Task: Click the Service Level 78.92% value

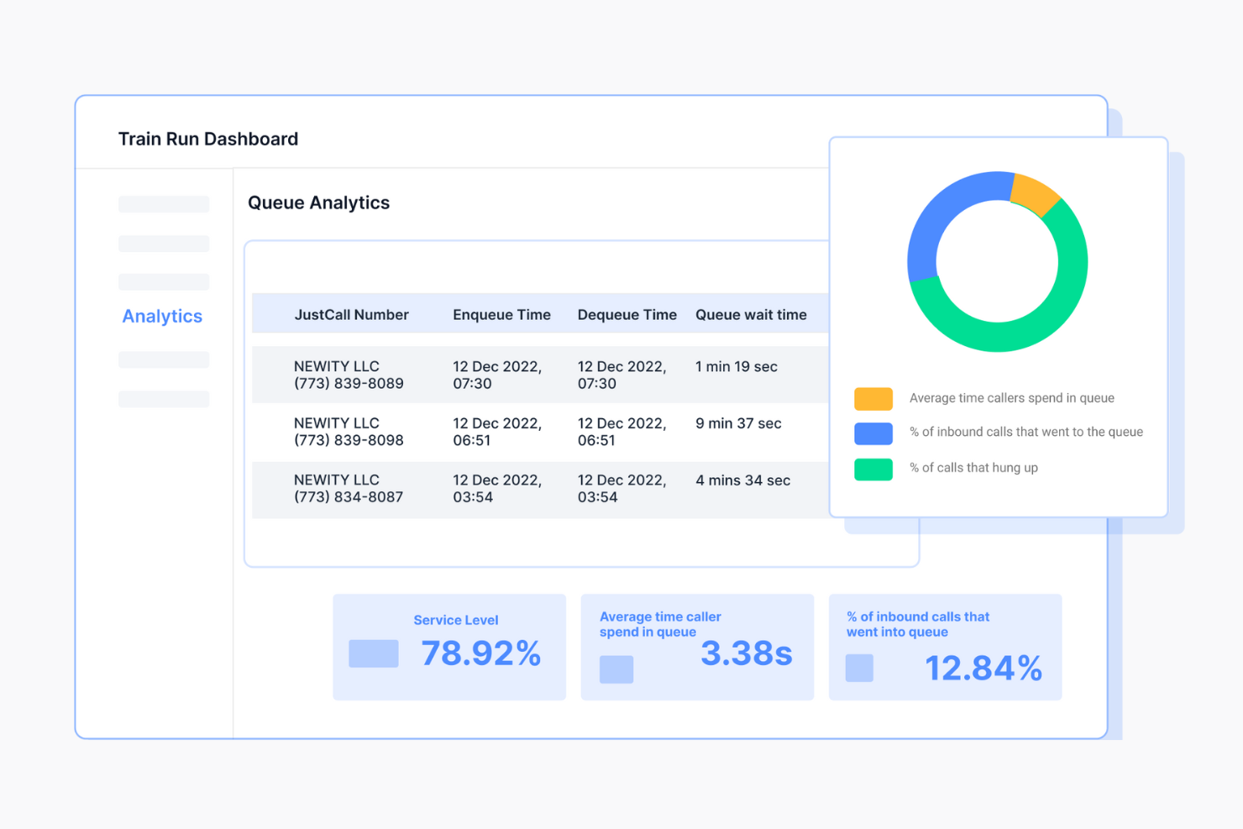Action: pos(481,653)
